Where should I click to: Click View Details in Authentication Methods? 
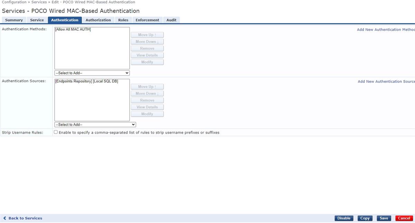click(x=147, y=55)
